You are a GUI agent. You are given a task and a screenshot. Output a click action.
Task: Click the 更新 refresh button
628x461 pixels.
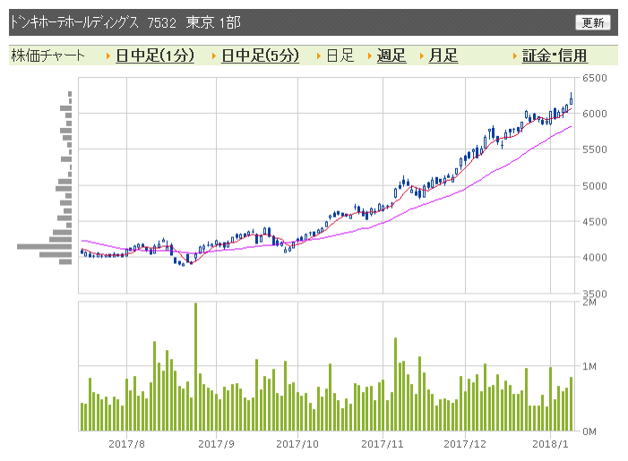[x=593, y=22]
